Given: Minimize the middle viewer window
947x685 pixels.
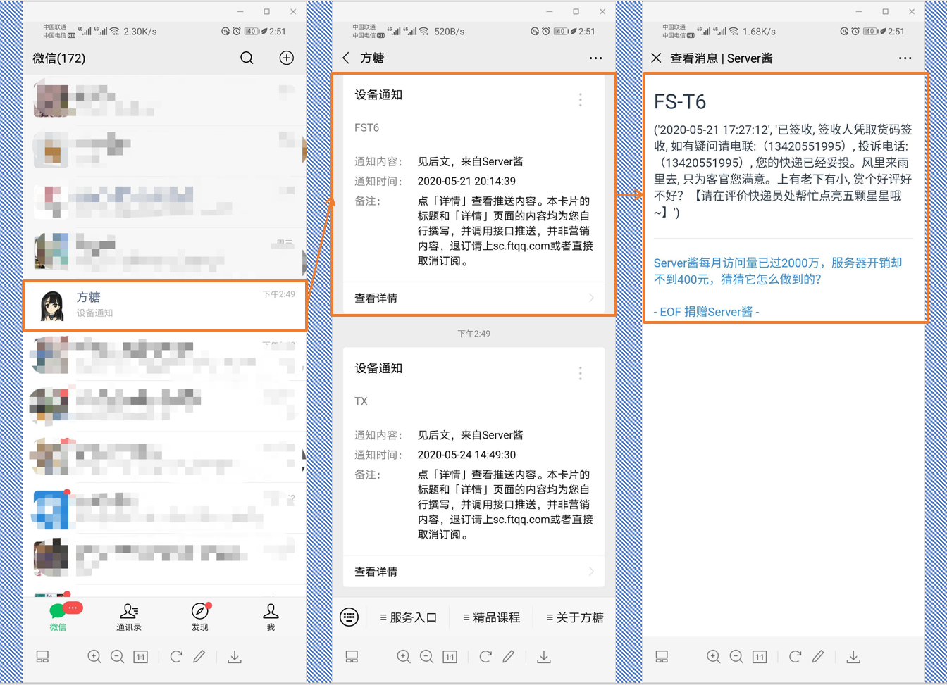Looking at the screenshot, I should click(x=550, y=11).
